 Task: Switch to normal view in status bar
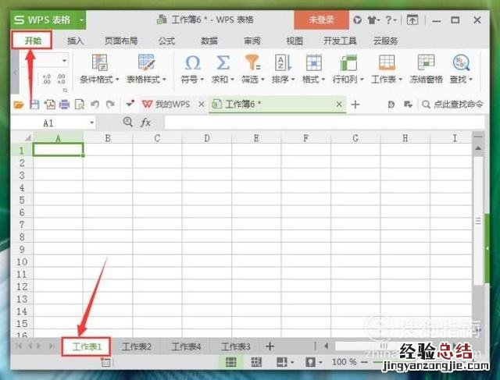pyautogui.click(x=231, y=362)
